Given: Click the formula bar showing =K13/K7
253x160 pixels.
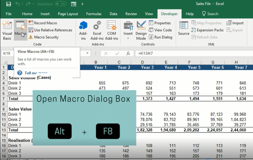Looking at the screenshot, I should click(x=192, y=53).
